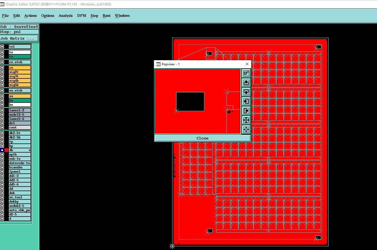Click the Popview title bar icon
This screenshot has height=250, width=377.
click(x=158, y=64)
